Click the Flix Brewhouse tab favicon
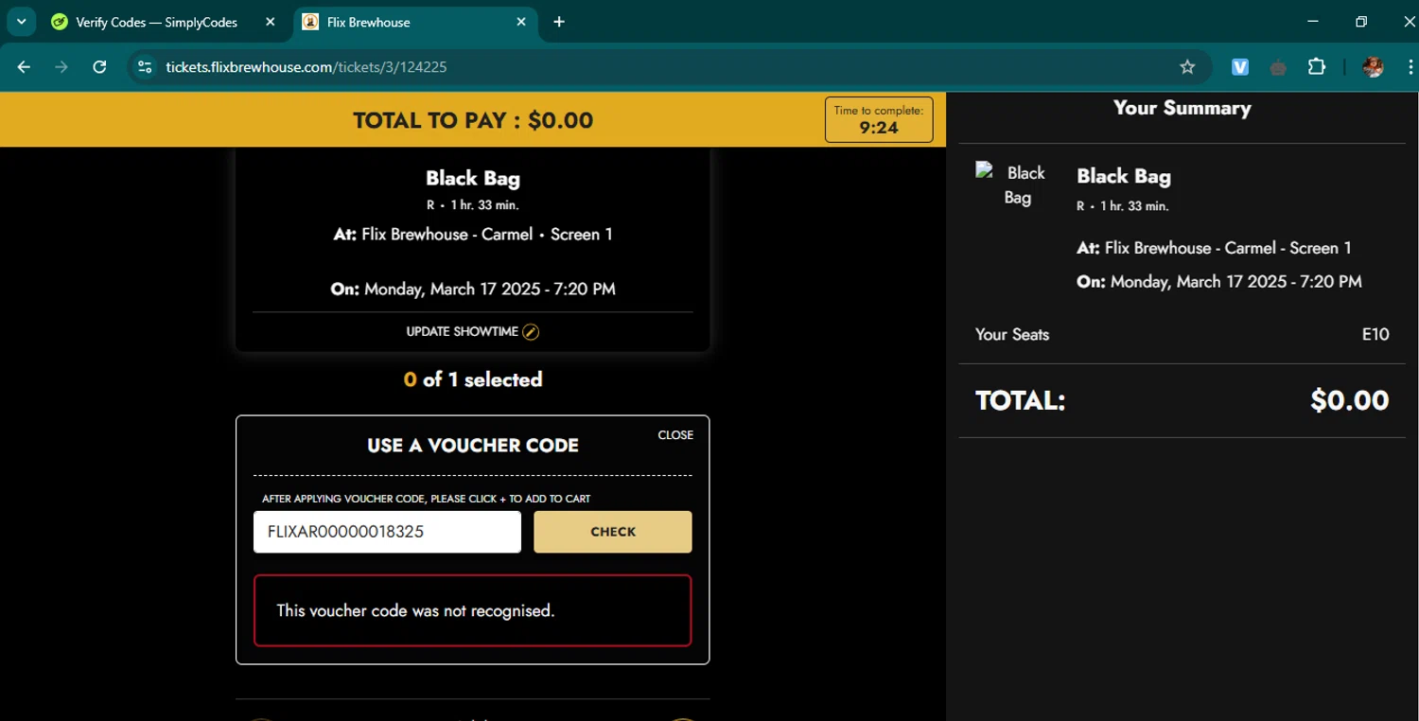Viewport: 1419px width, 721px height. pyautogui.click(x=309, y=22)
